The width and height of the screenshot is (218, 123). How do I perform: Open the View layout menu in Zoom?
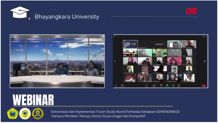[204, 36]
